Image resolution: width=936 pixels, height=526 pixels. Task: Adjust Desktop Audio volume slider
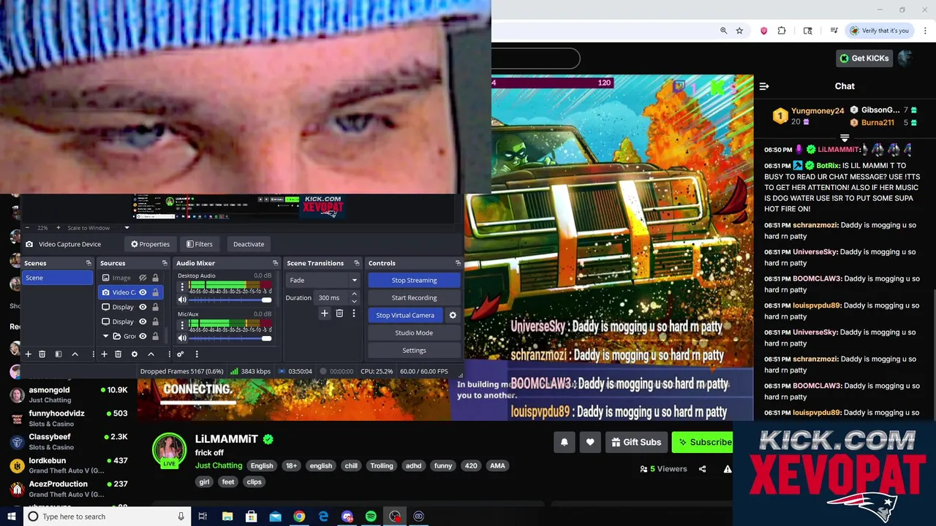click(230, 300)
